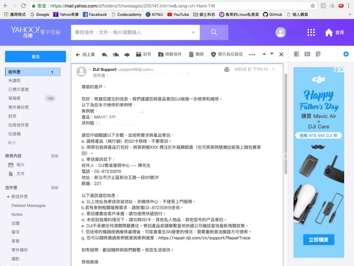Click the 寫信 compose button
Image resolution: width=354 pixels, height=266 pixels.
[x=35, y=57]
